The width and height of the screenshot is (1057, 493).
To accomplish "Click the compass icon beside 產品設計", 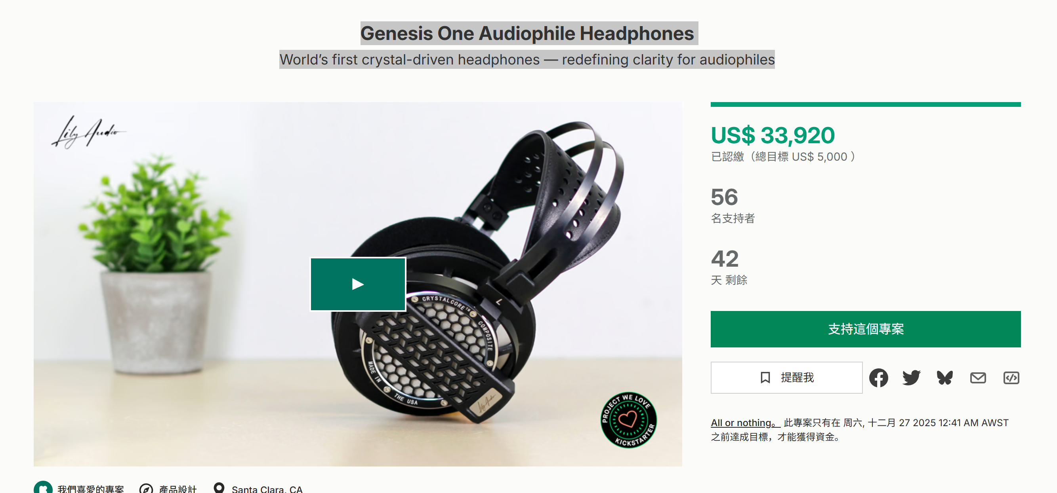I will click(x=146, y=489).
